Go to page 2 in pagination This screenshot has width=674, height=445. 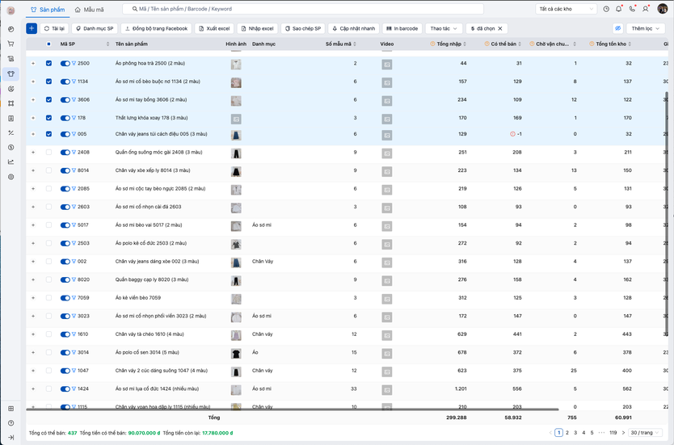(567, 433)
